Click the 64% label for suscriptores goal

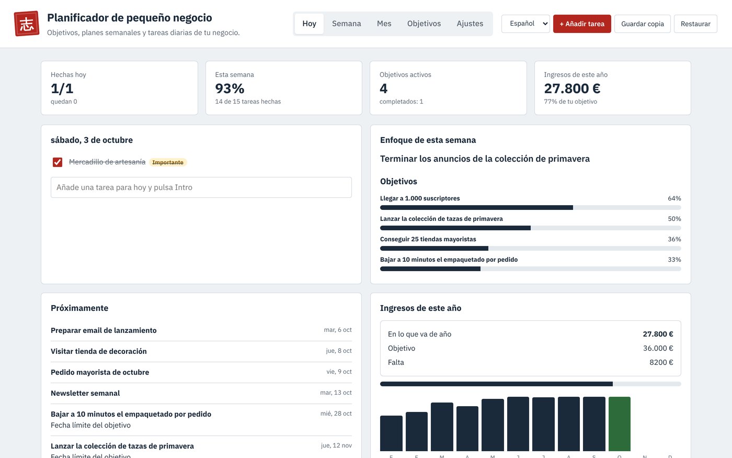coord(674,198)
